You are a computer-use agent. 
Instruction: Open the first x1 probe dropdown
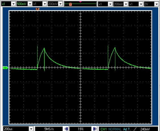point(13,4)
